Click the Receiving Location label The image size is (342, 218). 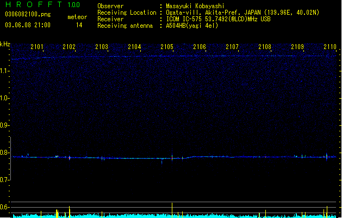(127, 13)
